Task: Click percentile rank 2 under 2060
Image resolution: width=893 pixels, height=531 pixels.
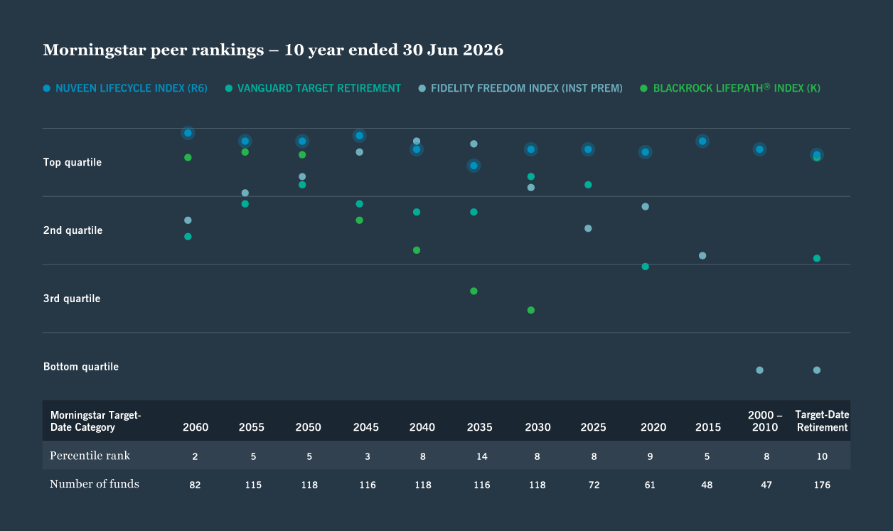Action: 196,456
